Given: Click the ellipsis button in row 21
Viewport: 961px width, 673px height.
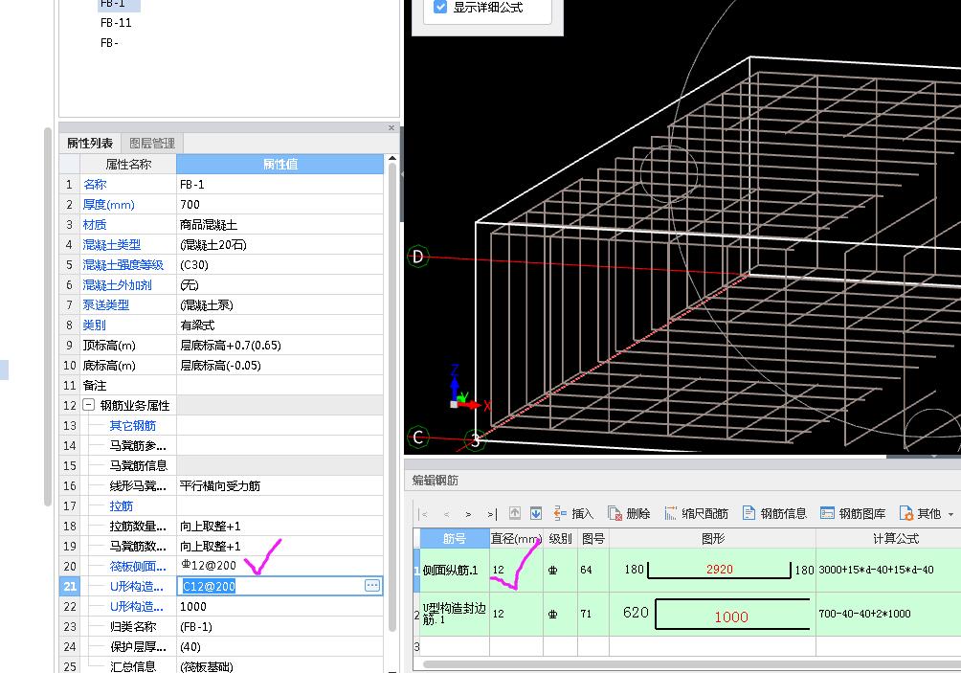Looking at the screenshot, I should pyautogui.click(x=372, y=585).
